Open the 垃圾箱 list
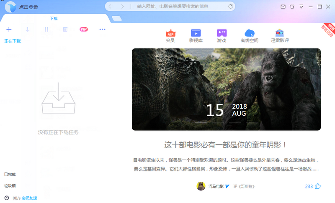 coord(10,186)
